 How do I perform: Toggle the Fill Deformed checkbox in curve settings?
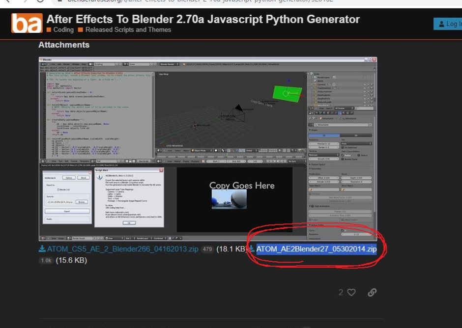[343, 147]
